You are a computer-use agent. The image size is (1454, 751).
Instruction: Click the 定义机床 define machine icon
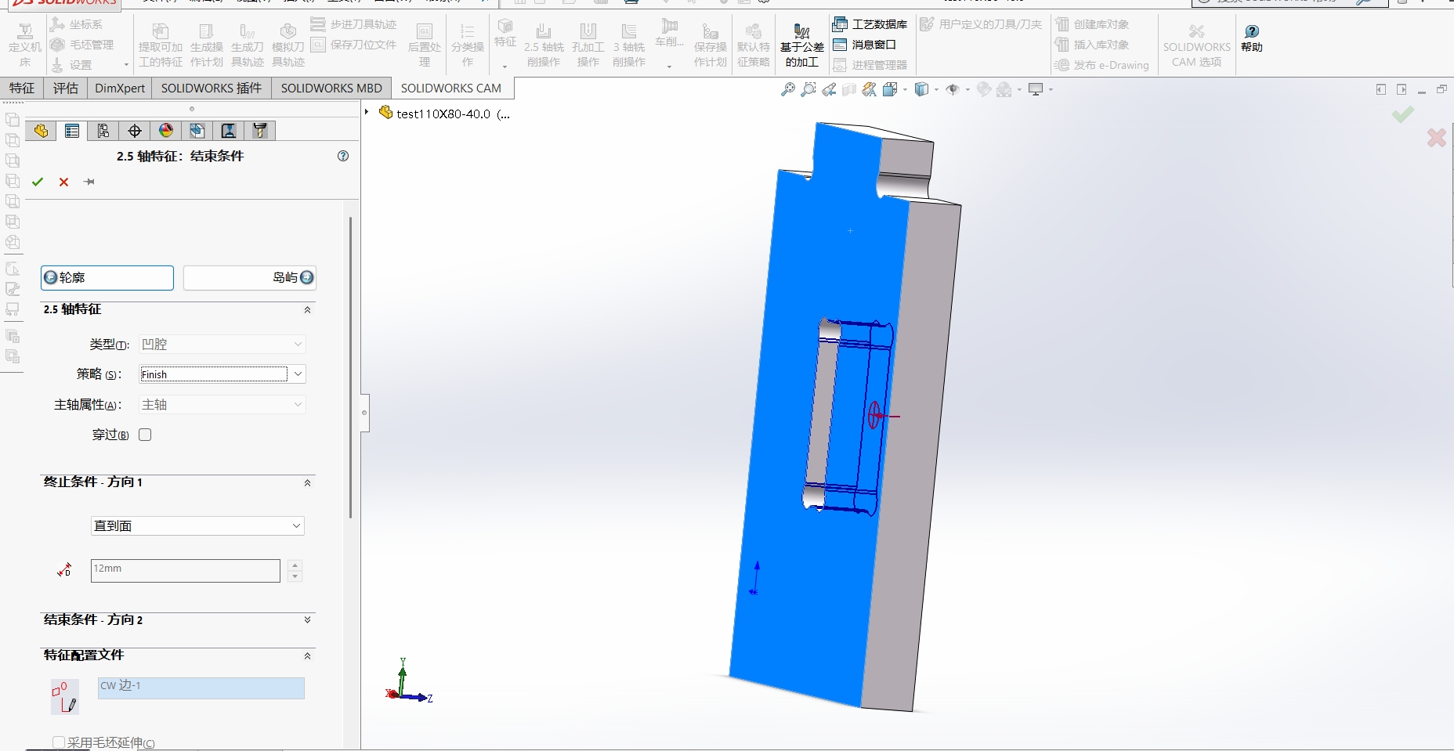25,46
